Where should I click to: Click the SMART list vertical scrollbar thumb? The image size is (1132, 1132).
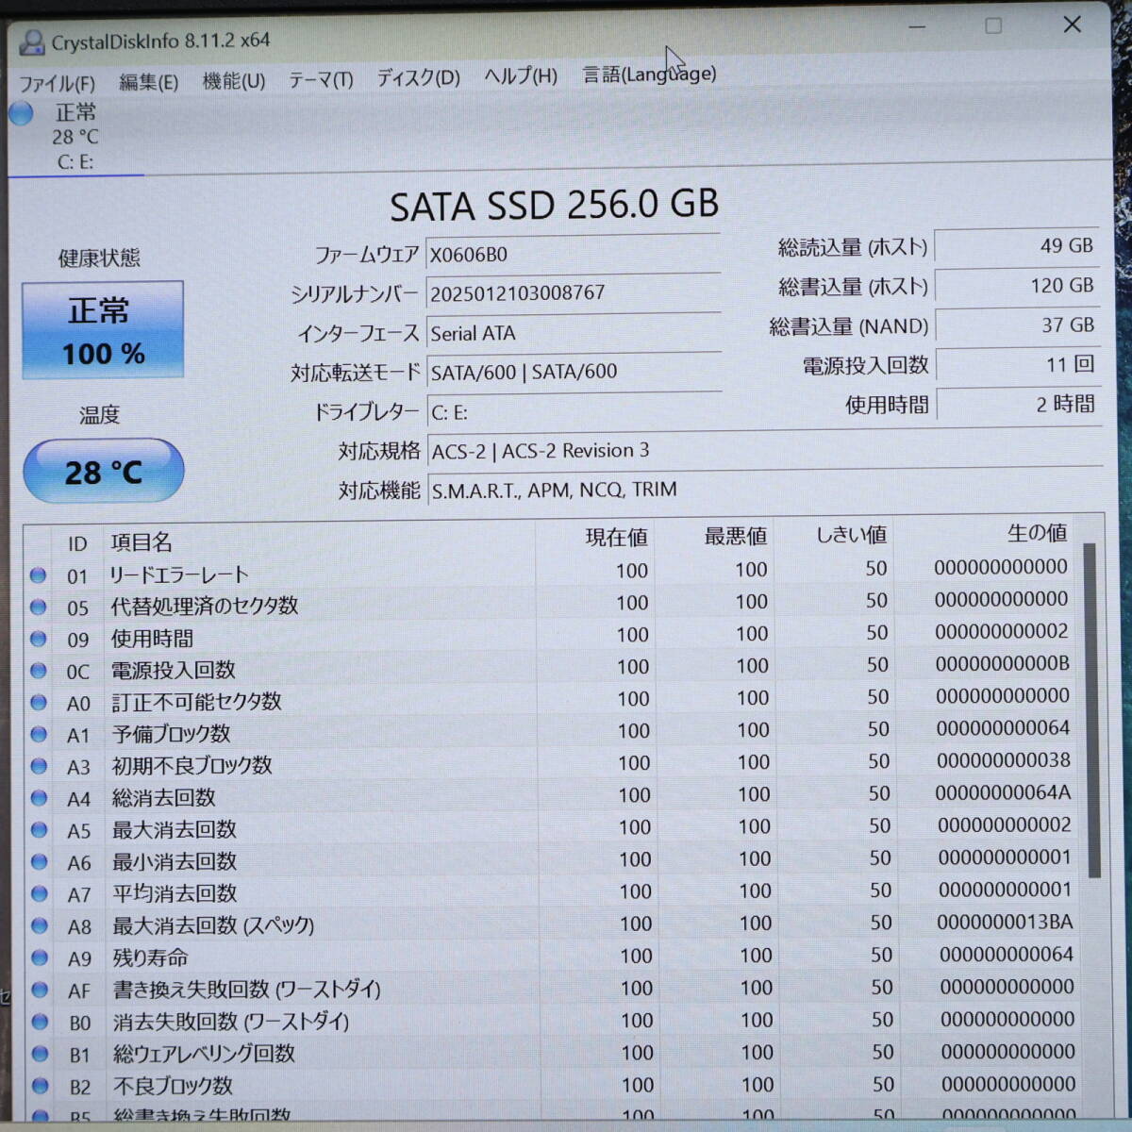tap(1091, 710)
